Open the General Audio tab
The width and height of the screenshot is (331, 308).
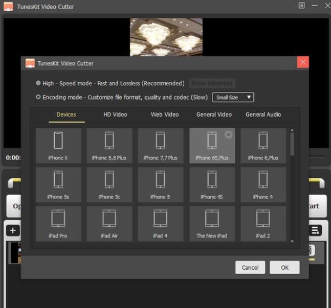263,114
